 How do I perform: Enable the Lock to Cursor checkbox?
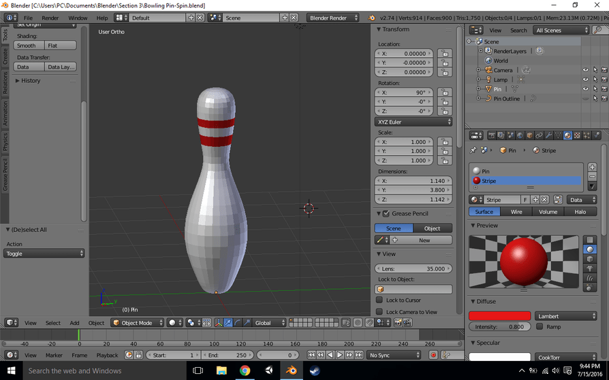(379, 300)
